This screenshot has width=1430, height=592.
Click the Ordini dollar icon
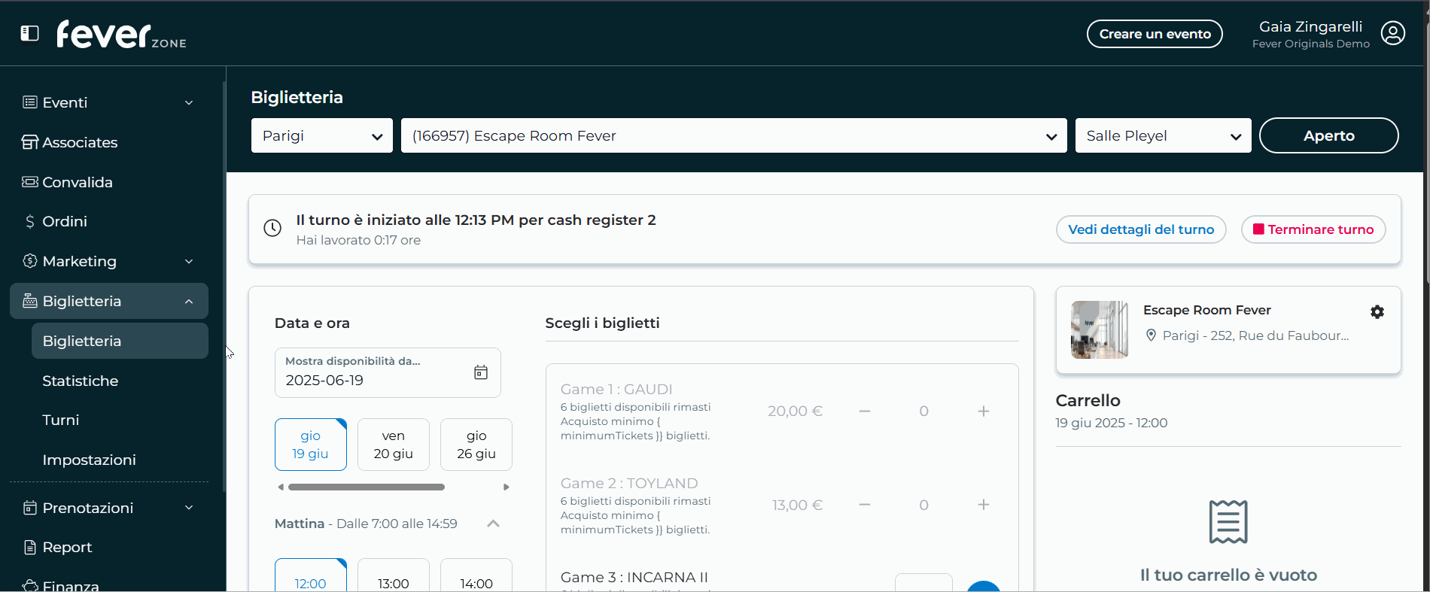[30, 221]
